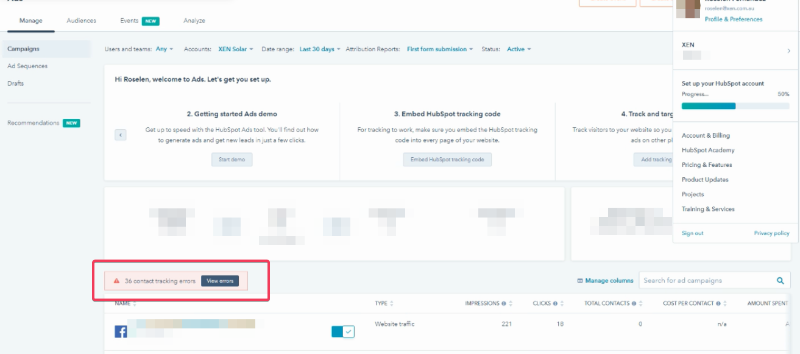Sort by TOTAL CONTACTS using its sort arrows
Viewport: 800px width, 354px height.
point(640,303)
